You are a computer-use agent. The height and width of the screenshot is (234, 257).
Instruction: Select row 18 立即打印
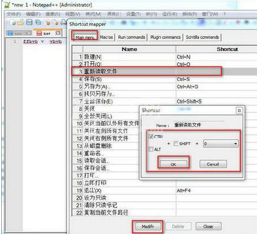click(164, 183)
